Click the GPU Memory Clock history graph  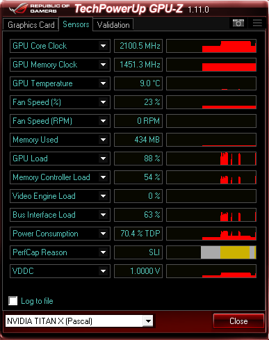pos(211,65)
